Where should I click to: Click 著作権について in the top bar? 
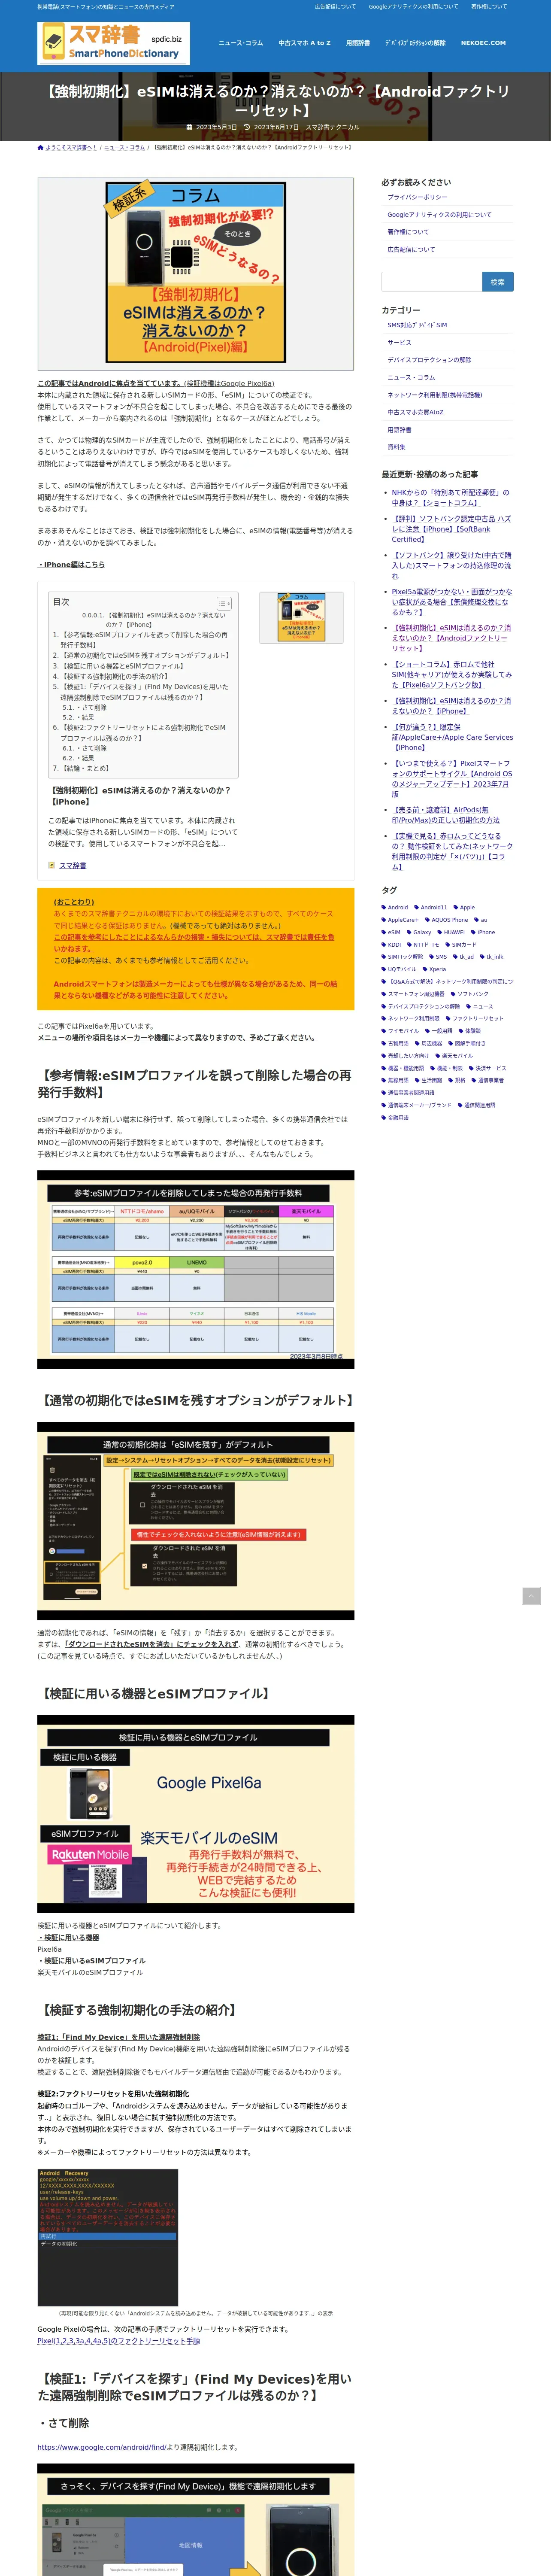coord(489,6)
